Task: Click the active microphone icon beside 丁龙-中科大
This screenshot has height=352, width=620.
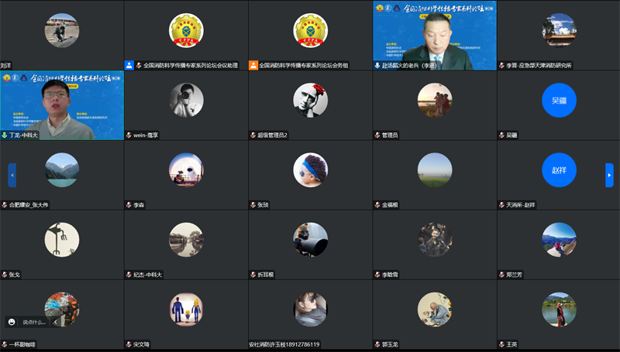Action: (x=5, y=135)
